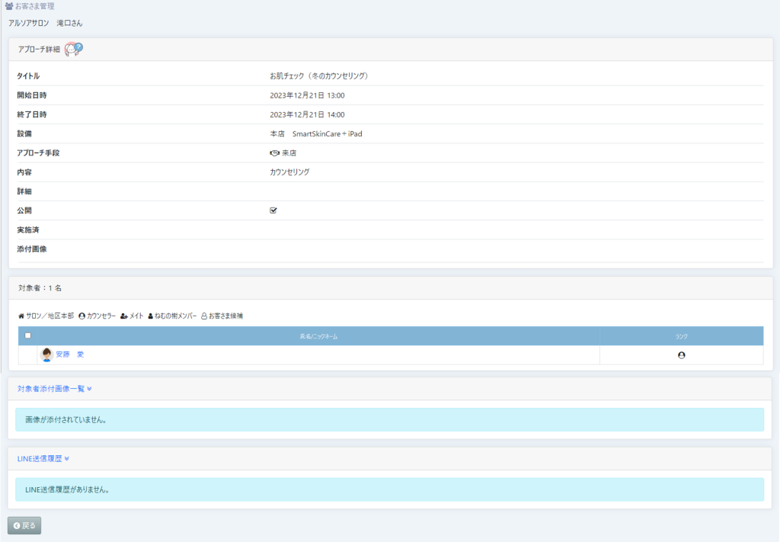Click the アプローチ詳細 panel title
The image size is (780, 542).
pyautogui.click(x=39, y=50)
